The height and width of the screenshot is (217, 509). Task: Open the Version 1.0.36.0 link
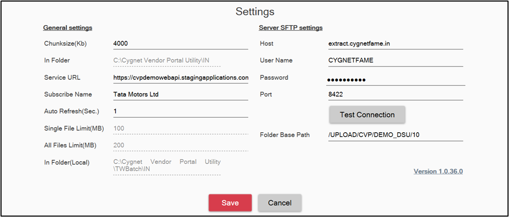(438, 171)
